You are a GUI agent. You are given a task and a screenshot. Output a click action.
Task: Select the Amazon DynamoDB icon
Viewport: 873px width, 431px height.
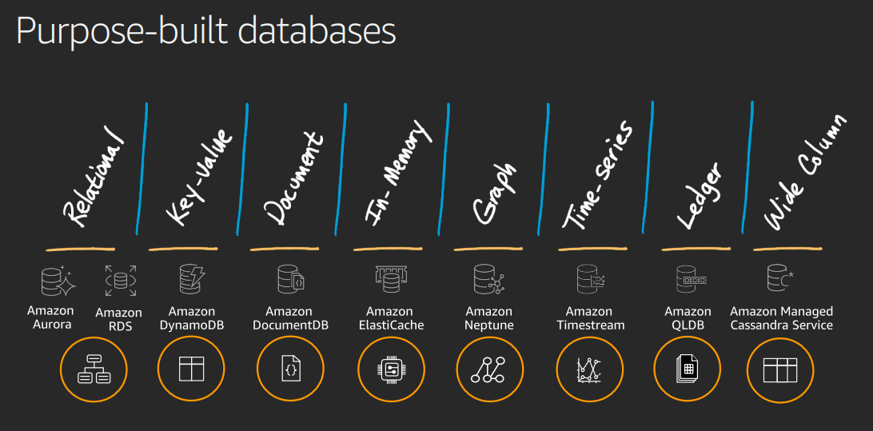coord(192,280)
